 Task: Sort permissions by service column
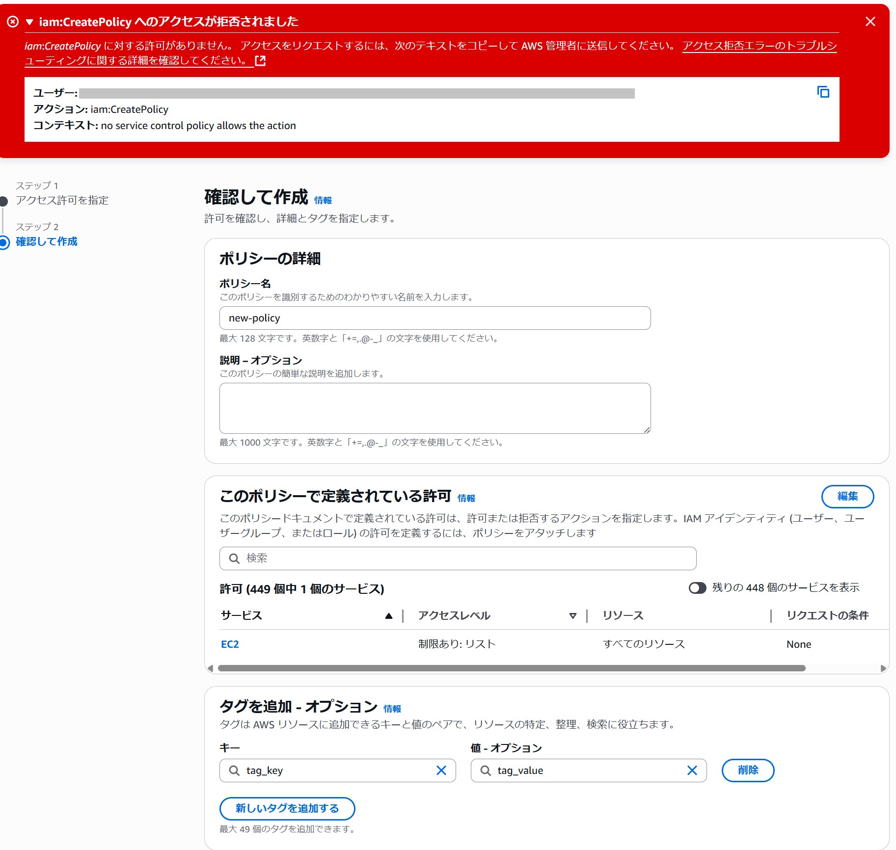pyautogui.click(x=388, y=616)
